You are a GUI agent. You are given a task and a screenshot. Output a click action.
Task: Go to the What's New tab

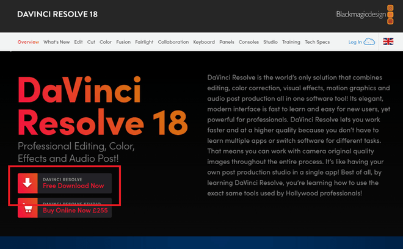pyautogui.click(x=57, y=42)
